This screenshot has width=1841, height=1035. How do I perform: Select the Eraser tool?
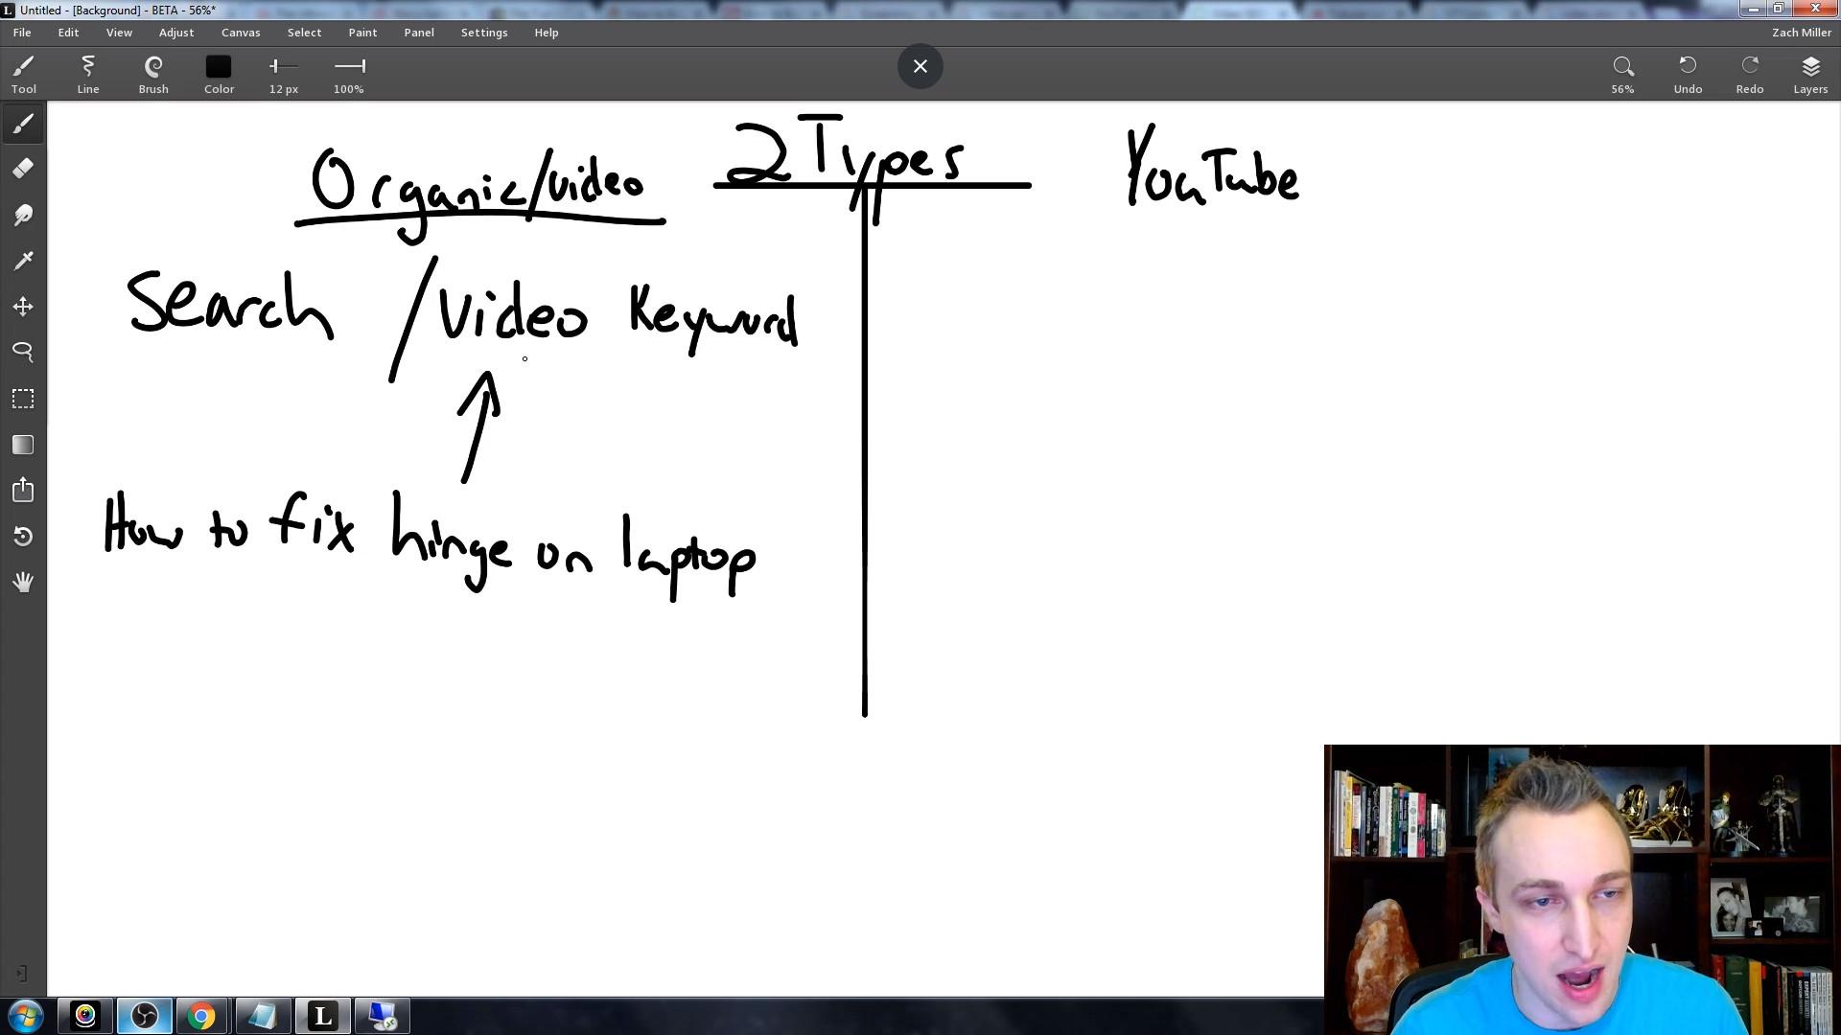[x=23, y=168]
